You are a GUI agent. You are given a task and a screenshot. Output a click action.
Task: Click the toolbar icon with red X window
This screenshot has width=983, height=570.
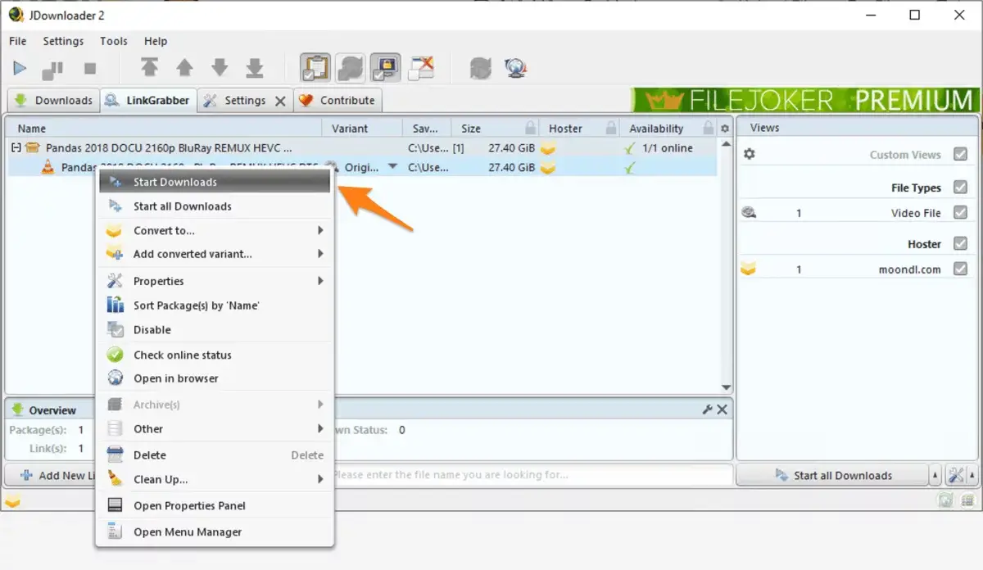(421, 67)
